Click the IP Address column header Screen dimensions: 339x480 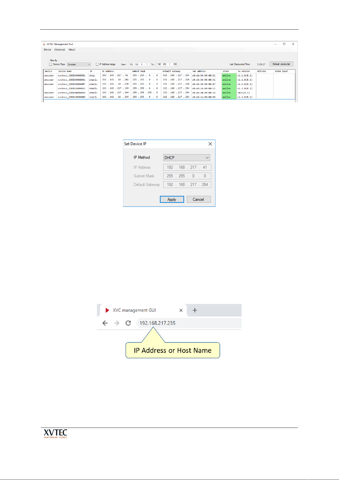(x=116, y=71)
